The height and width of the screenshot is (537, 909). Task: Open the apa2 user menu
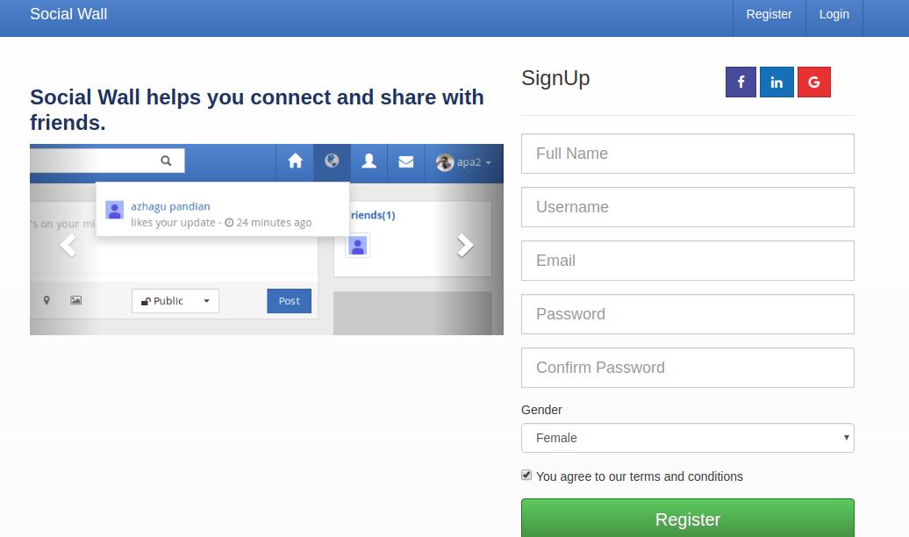[x=464, y=162]
